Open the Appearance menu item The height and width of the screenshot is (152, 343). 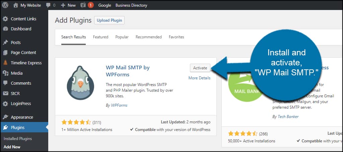pyautogui.click(x=22, y=117)
